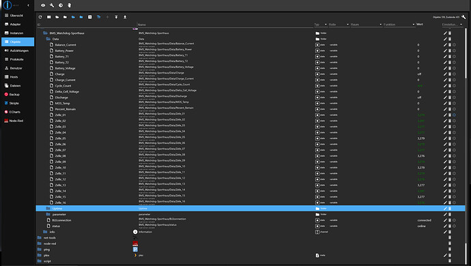This screenshot has width=471, height=266.
Task: Collapse the Data folder
Action: (x=48, y=39)
